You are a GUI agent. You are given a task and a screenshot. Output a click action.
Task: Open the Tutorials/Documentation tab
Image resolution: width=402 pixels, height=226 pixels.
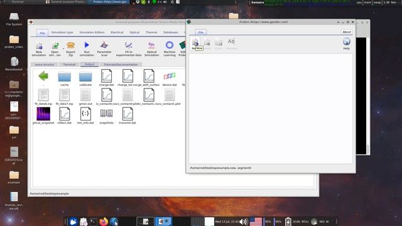point(121,65)
